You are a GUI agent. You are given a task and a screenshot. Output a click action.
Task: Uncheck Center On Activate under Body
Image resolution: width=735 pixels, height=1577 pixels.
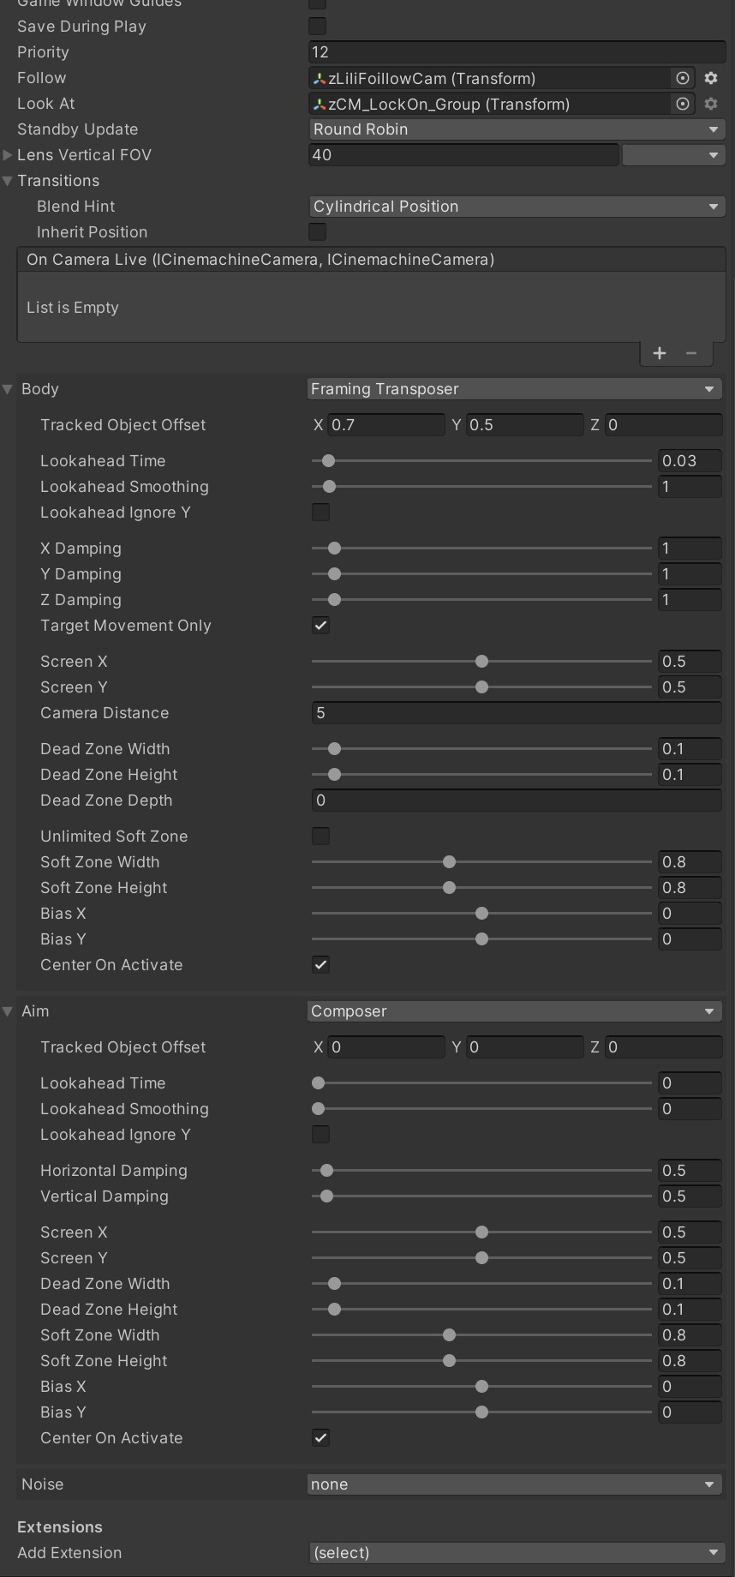pos(320,964)
